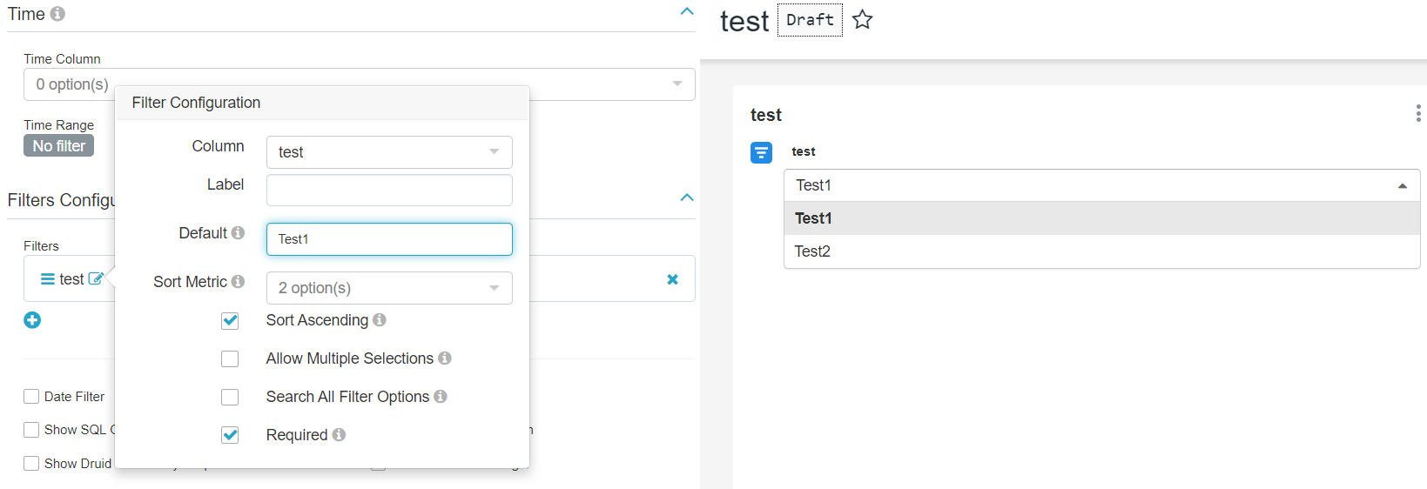Viewport: 1427px width, 489px height.
Task: Open the three-dot menu of test chart
Action: pyautogui.click(x=1418, y=113)
